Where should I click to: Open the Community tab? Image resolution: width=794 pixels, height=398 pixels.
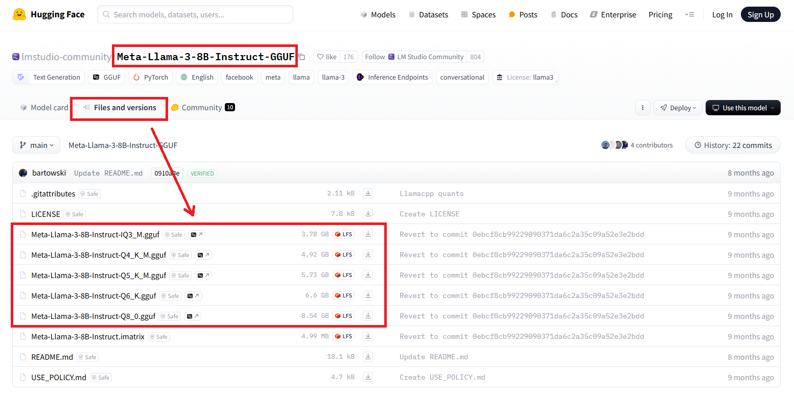pyautogui.click(x=203, y=108)
